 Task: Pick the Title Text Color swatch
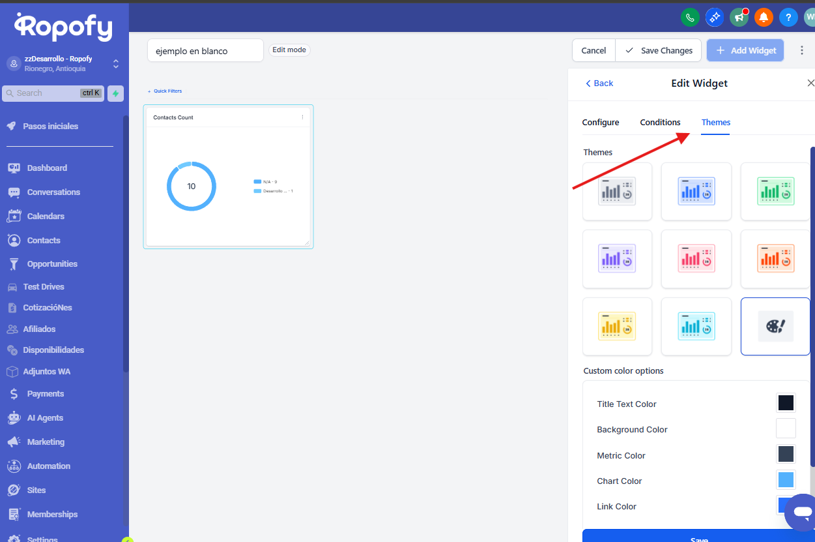coord(786,403)
